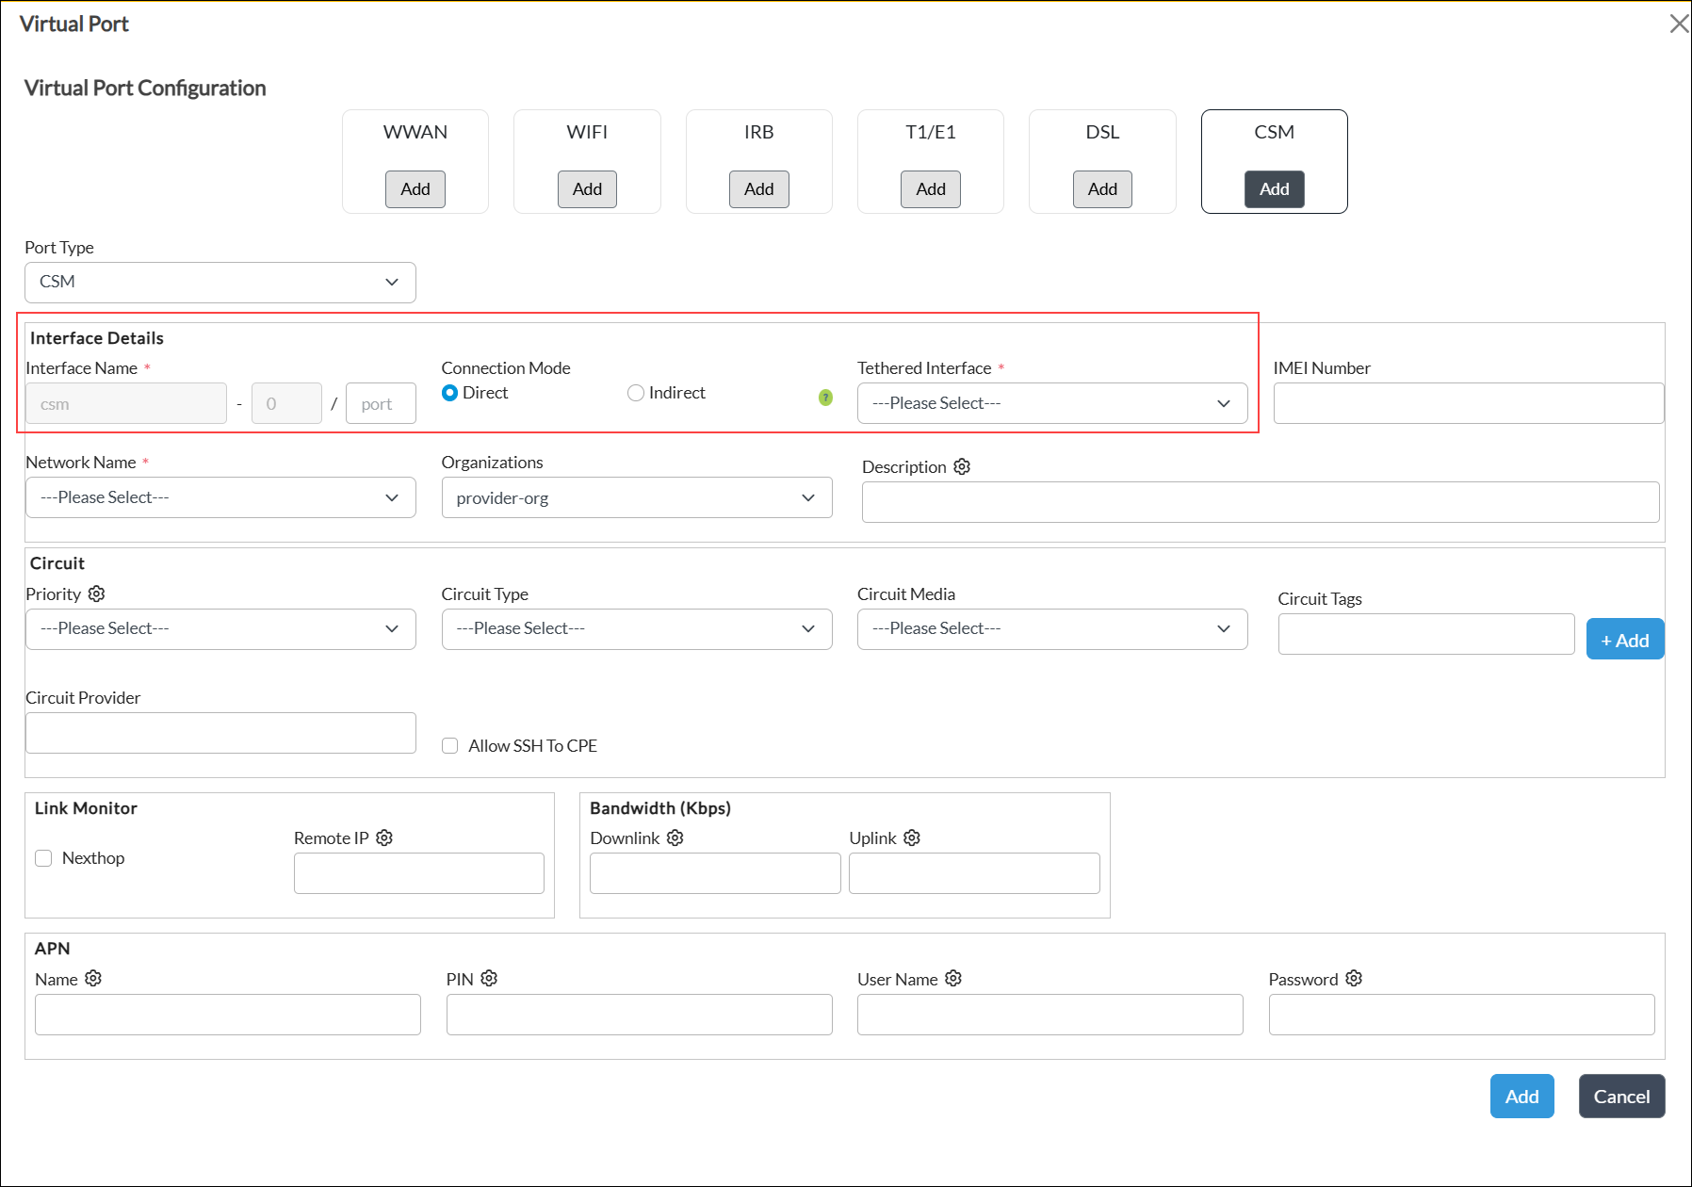The width and height of the screenshot is (1692, 1187).
Task: Click the Cancel button
Action: 1621,1096
